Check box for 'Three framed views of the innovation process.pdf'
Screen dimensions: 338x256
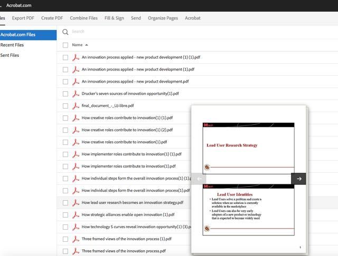pos(65,251)
